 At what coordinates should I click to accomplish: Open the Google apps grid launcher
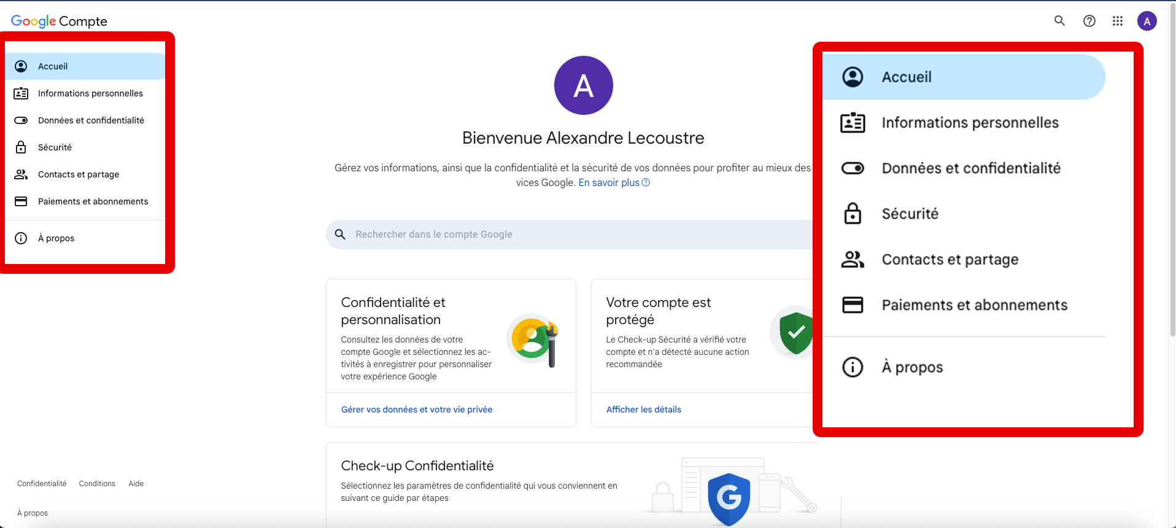point(1118,21)
